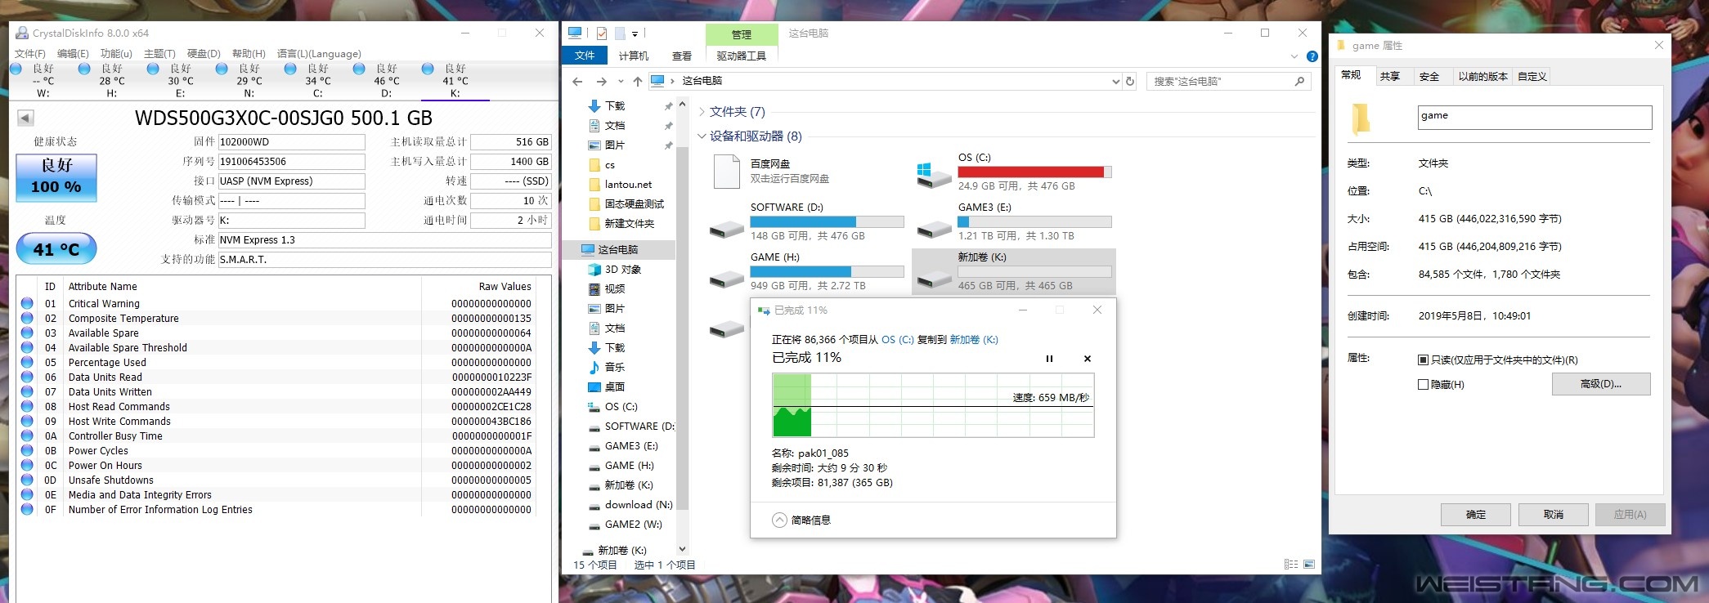Open 功能(u) menu in CrystalDiskInfo
The height and width of the screenshot is (603, 1709).
(x=116, y=54)
